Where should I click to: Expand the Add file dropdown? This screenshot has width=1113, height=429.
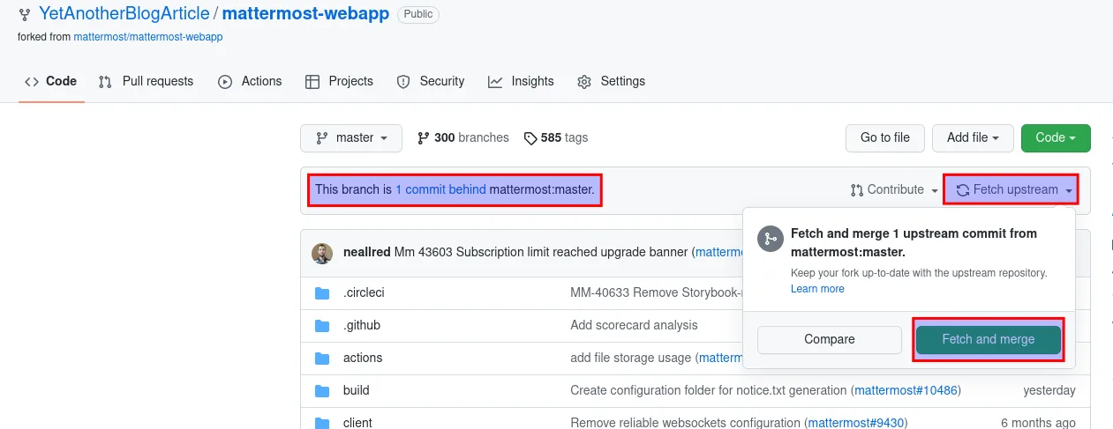point(973,137)
